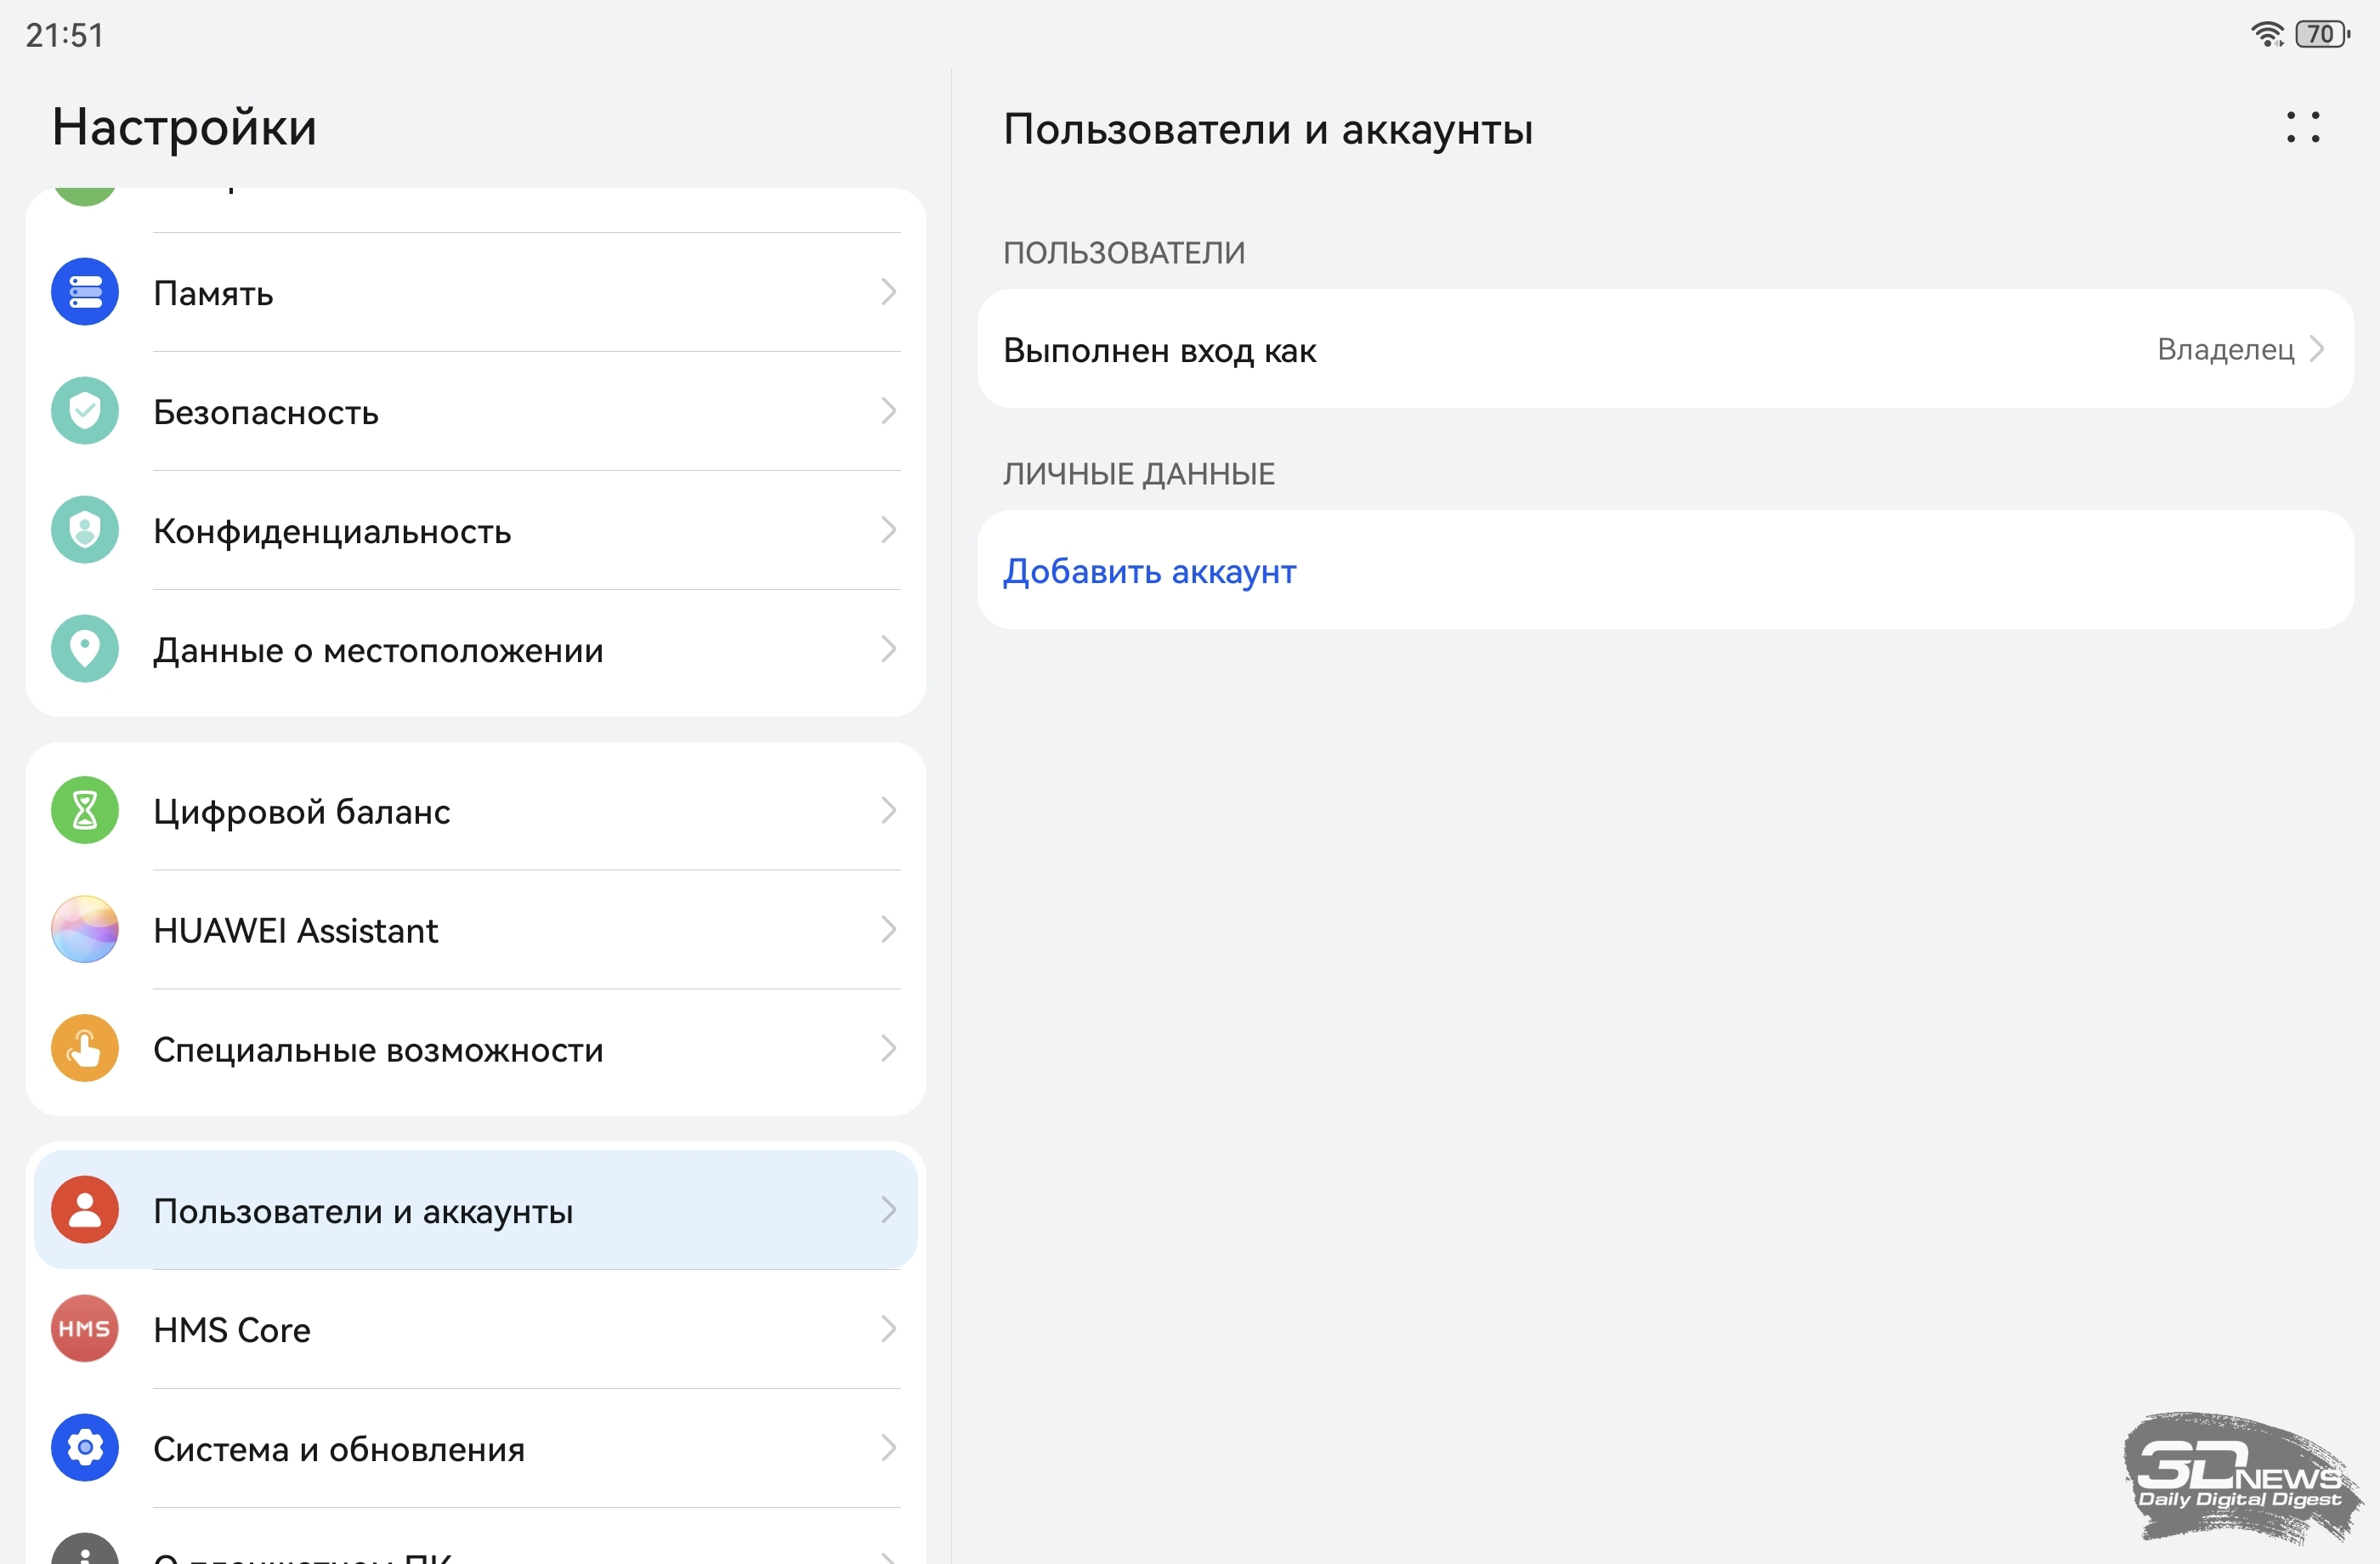Click the chevron on the Память row

tap(888, 292)
